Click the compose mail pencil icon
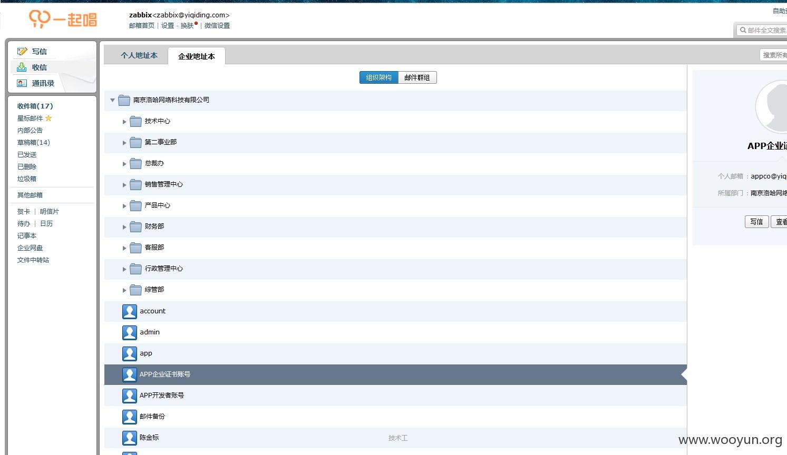 click(22, 51)
